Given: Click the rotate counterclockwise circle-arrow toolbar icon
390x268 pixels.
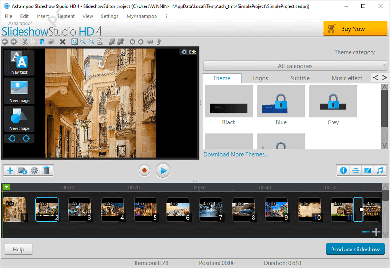Looking at the screenshot, I should point(132,42).
